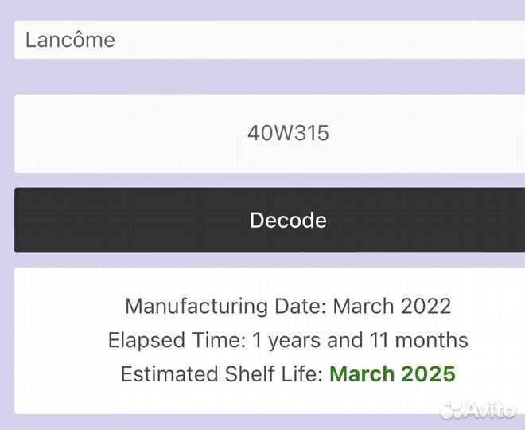Image resolution: width=525 pixels, height=430 pixels.
Task: Click the 40W315 code text
Action: (x=288, y=133)
